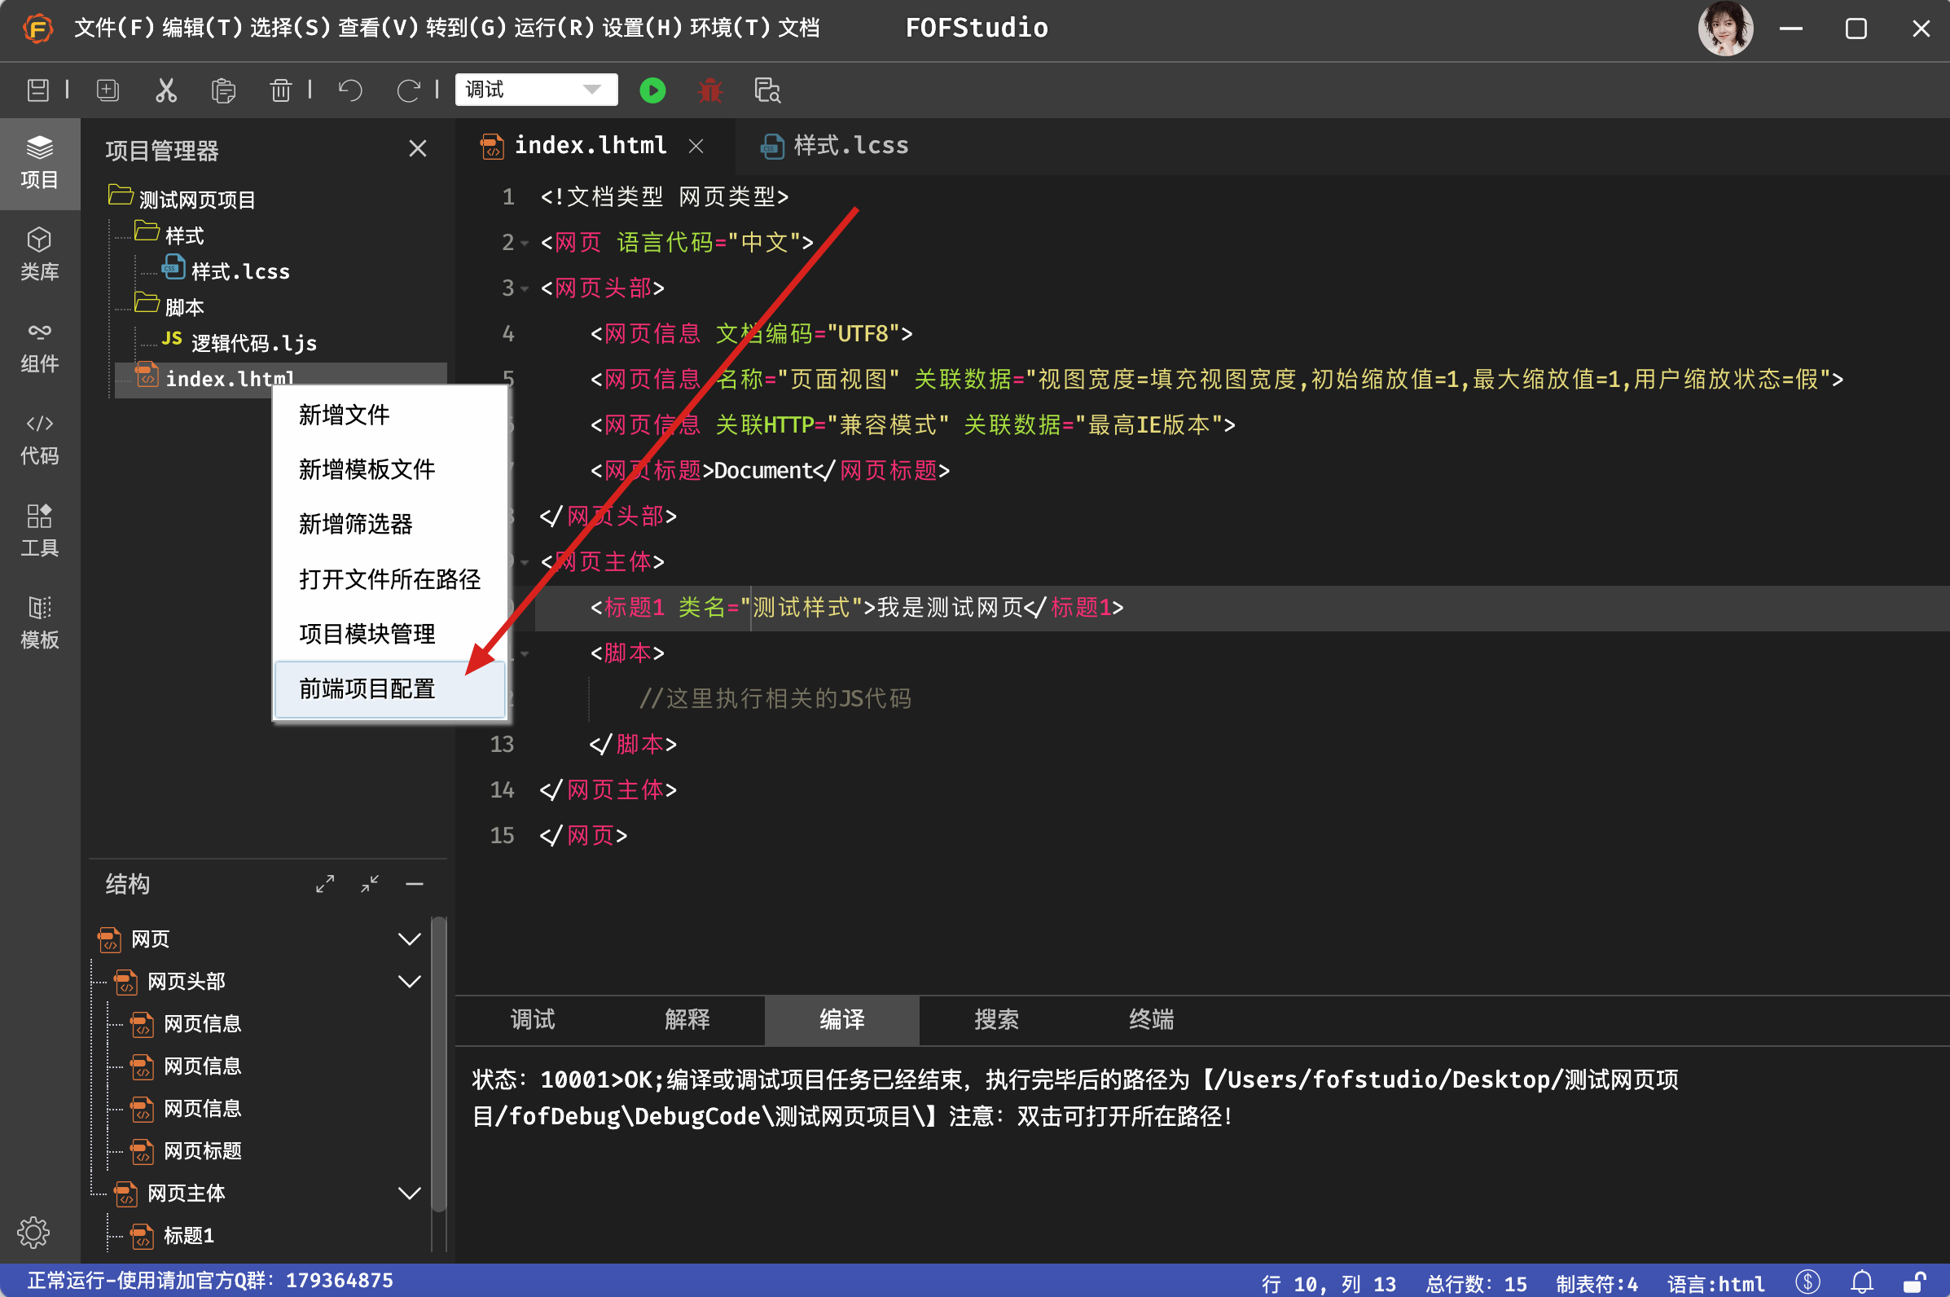Open the 文件(F) menu
Screen dimensions: 1950x1297
point(114,29)
